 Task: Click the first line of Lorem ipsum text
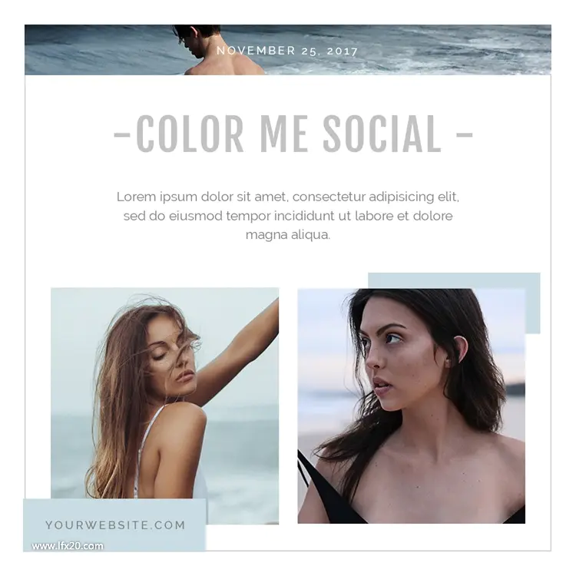288,197
